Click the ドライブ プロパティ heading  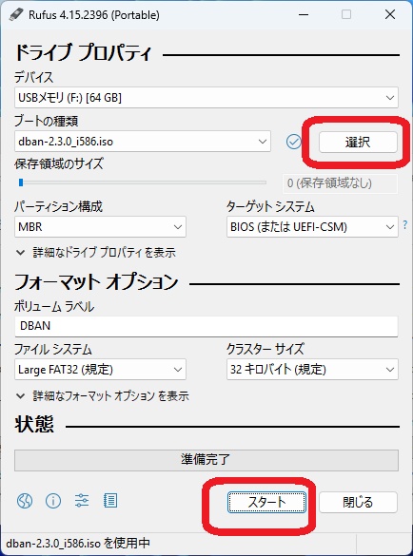pos(83,53)
